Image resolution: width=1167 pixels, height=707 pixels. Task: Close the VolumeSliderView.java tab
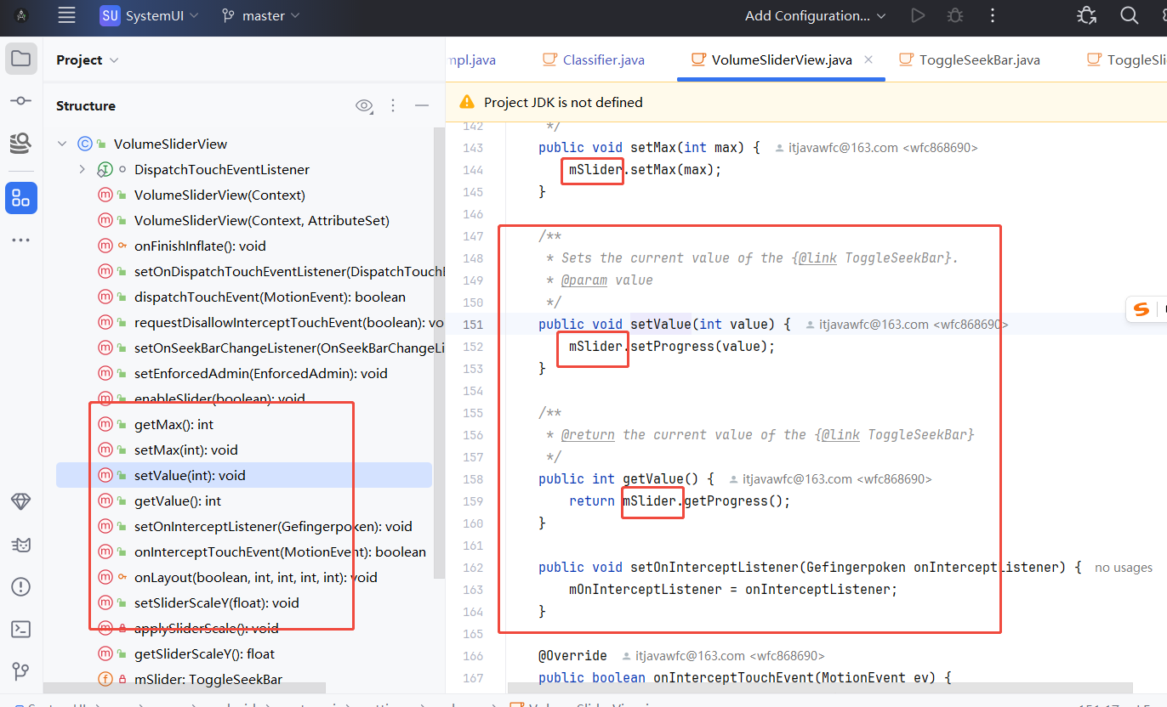click(868, 59)
